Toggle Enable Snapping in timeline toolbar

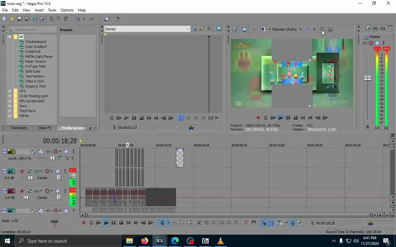(264, 223)
